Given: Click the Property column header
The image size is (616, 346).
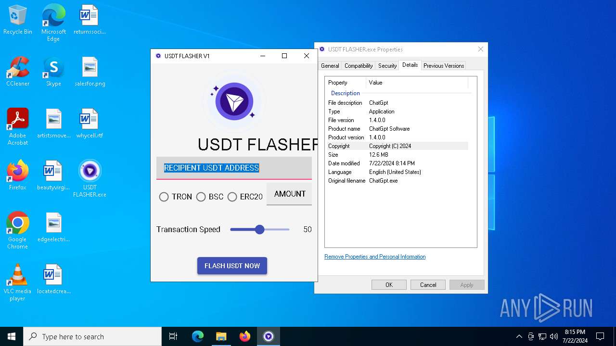Looking at the screenshot, I should pos(346,83).
